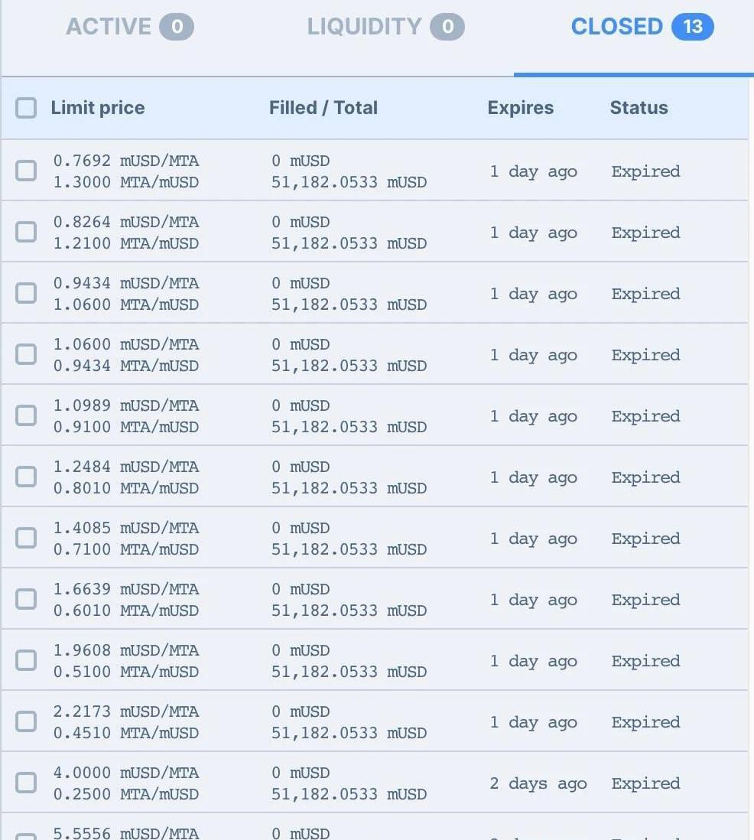
Task: Select the 4.0000 mUSD/MTA order checkbox
Action: point(26,783)
